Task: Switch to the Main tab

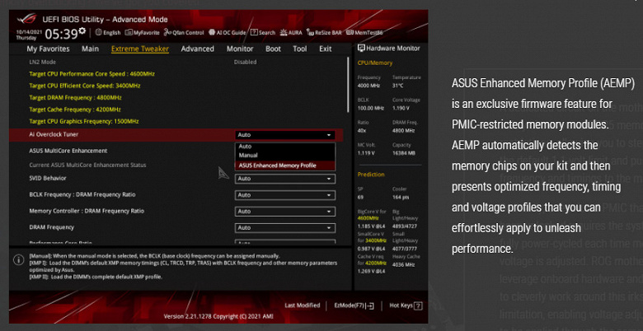Action: [x=90, y=49]
